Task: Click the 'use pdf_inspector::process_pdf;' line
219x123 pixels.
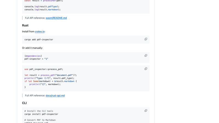Action: click(x=44, y=69)
